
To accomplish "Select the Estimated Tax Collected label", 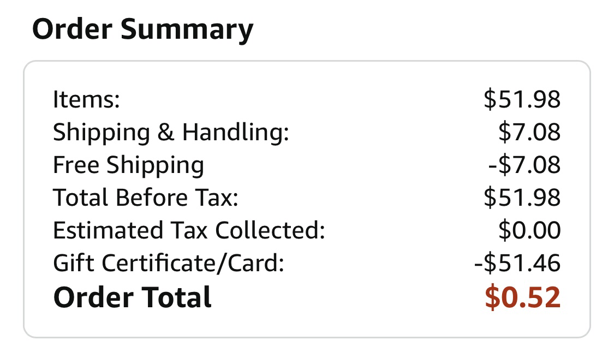I will pyautogui.click(x=189, y=230).
